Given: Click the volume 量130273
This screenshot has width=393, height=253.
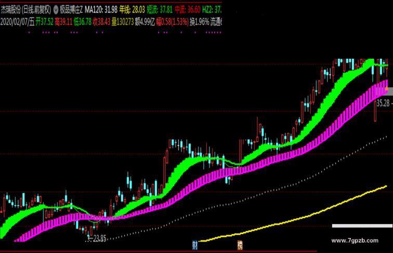Looking at the screenshot, I should click(123, 22).
